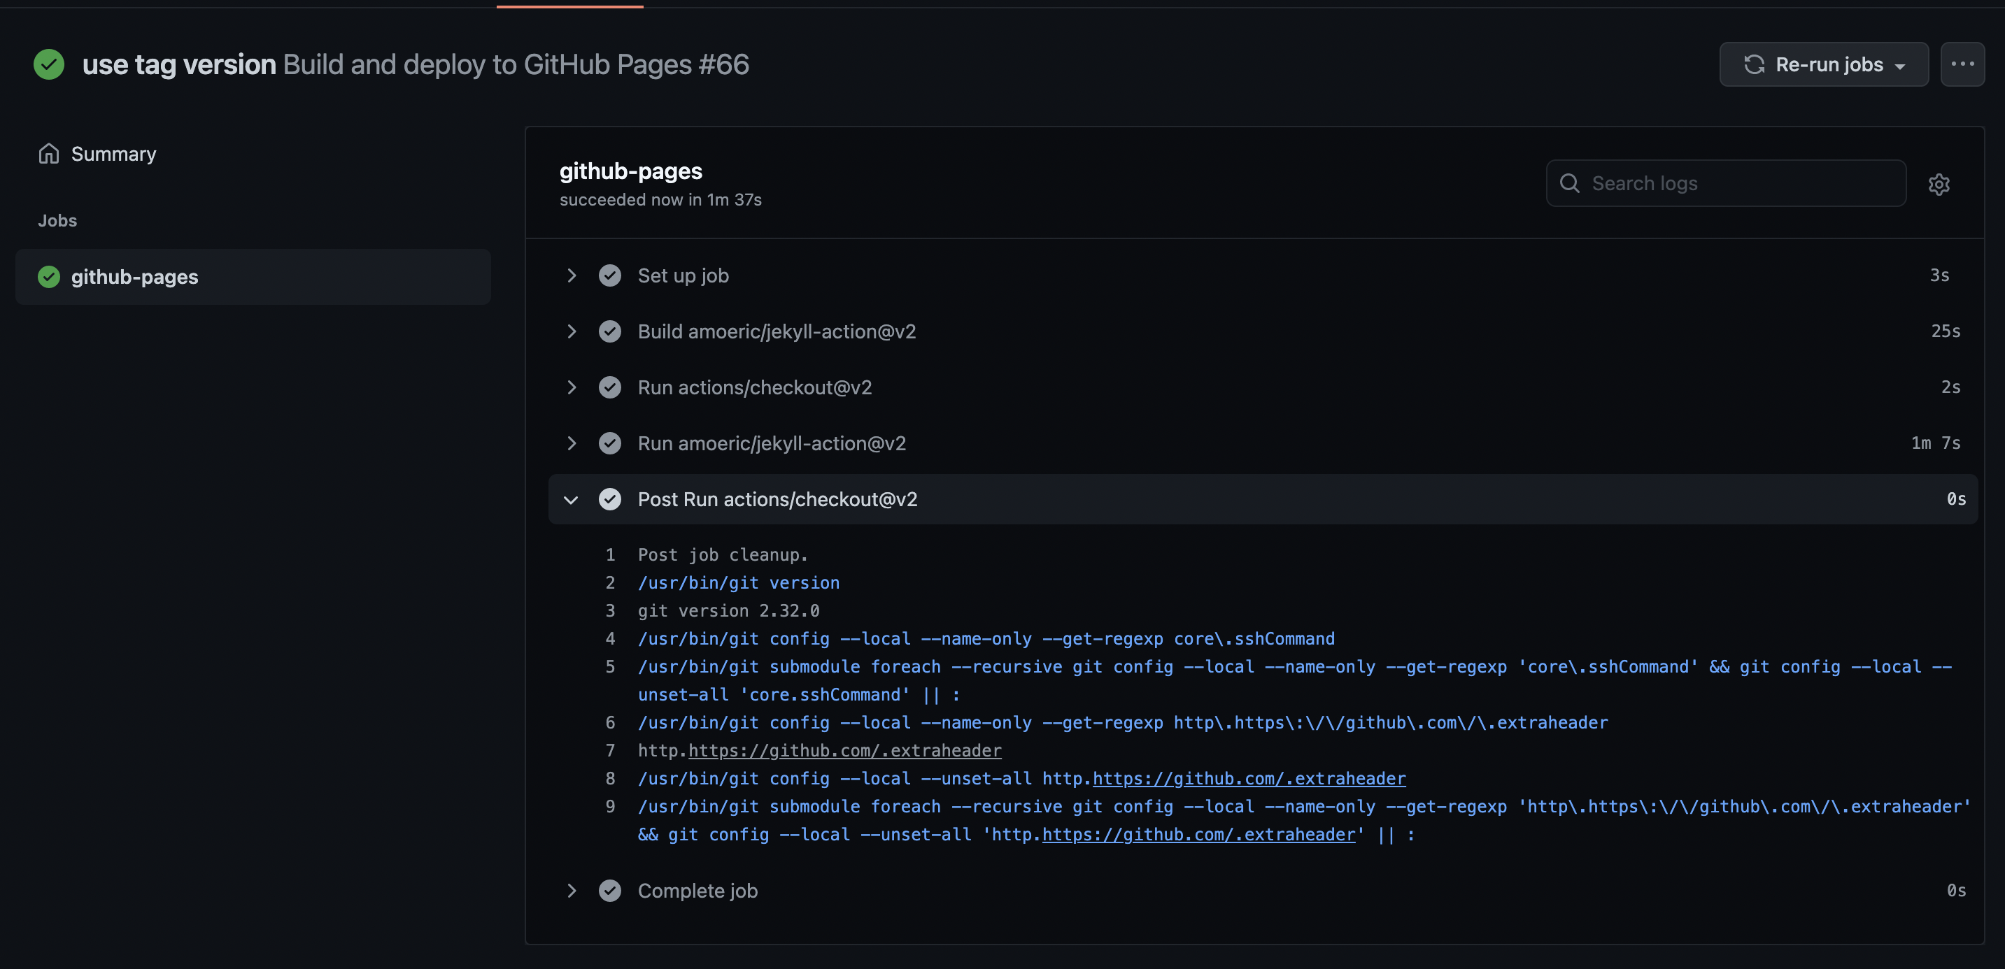Click the check icon for Set up job
This screenshot has height=969, width=2005.
tap(610, 276)
